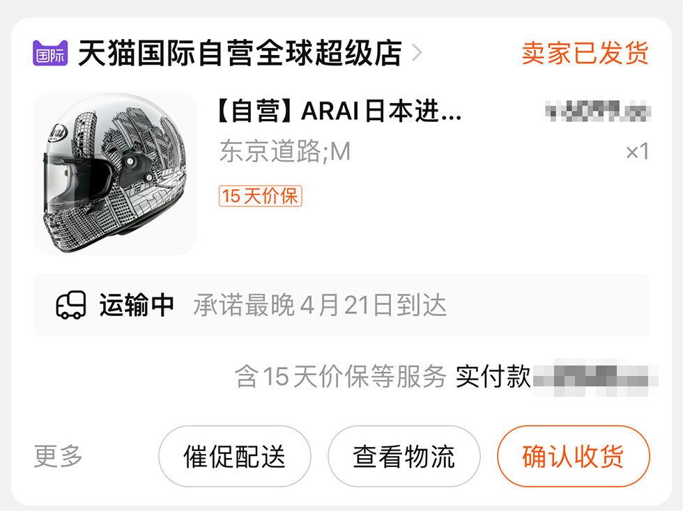Tap the 实付款 paid amount label
Screen dimensions: 683x511
tap(493, 376)
